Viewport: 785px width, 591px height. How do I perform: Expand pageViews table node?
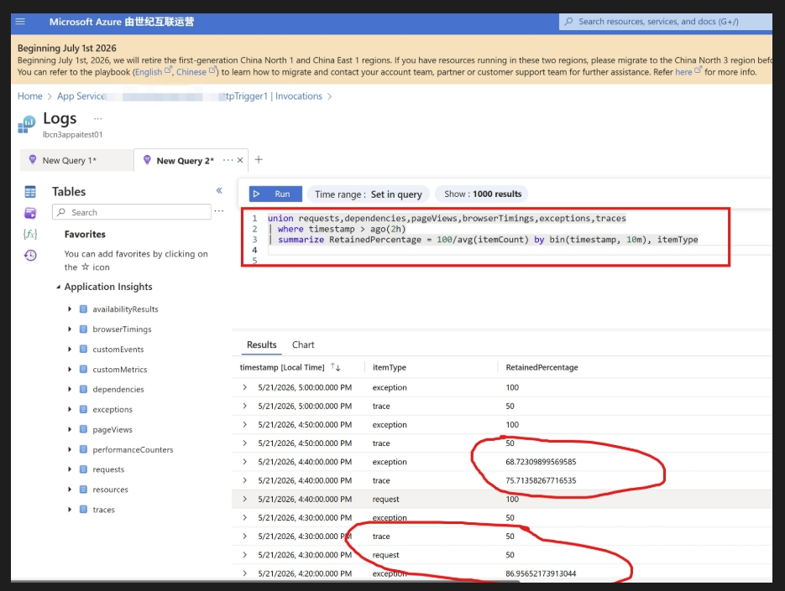click(70, 429)
